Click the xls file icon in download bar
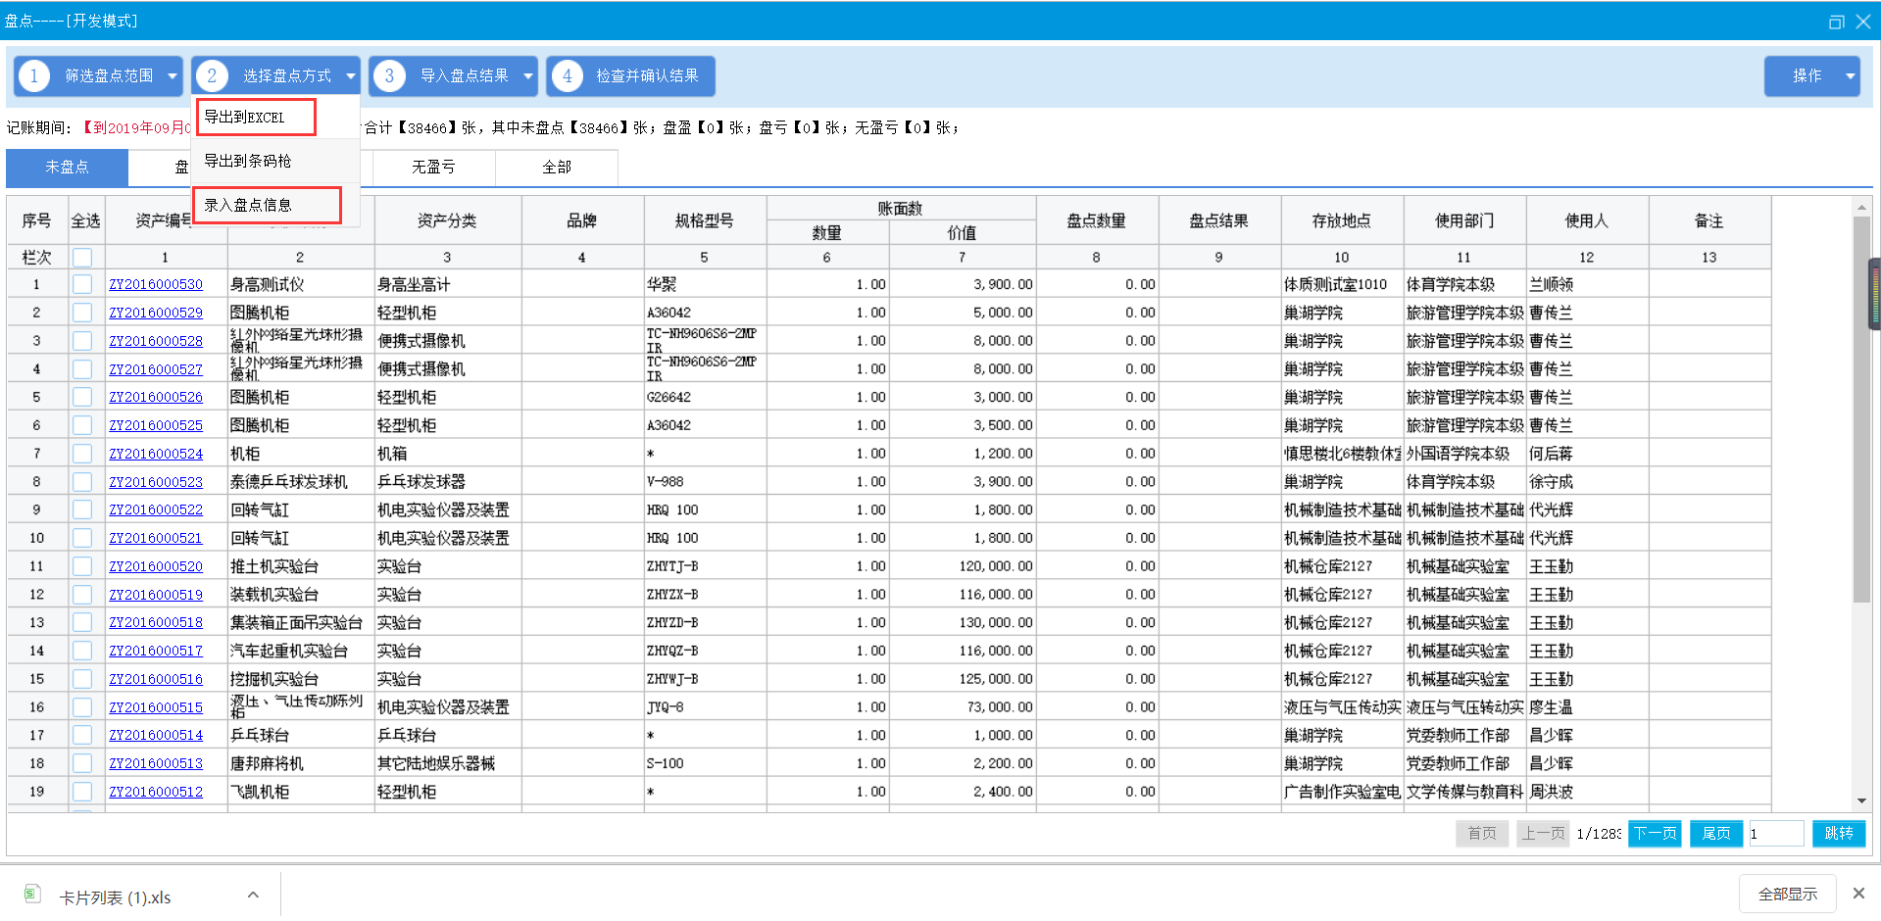The image size is (1881, 921). [32, 894]
